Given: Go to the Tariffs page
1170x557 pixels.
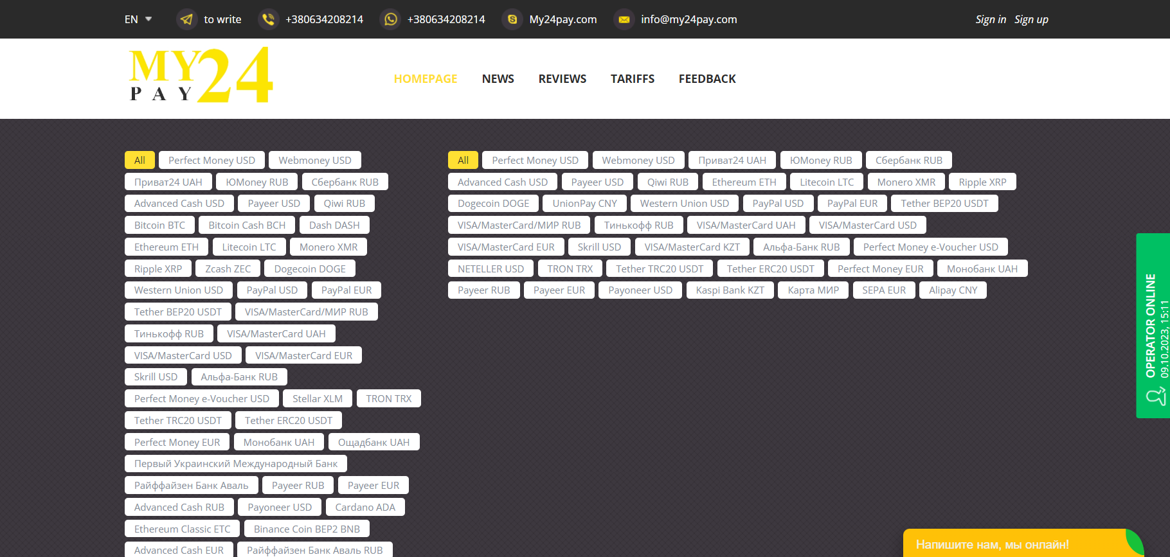Looking at the screenshot, I should [x=632, y=79].
